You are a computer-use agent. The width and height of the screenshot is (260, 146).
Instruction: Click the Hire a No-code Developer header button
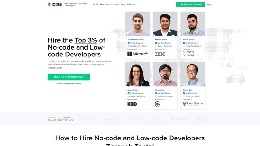(x=191, y=4)
